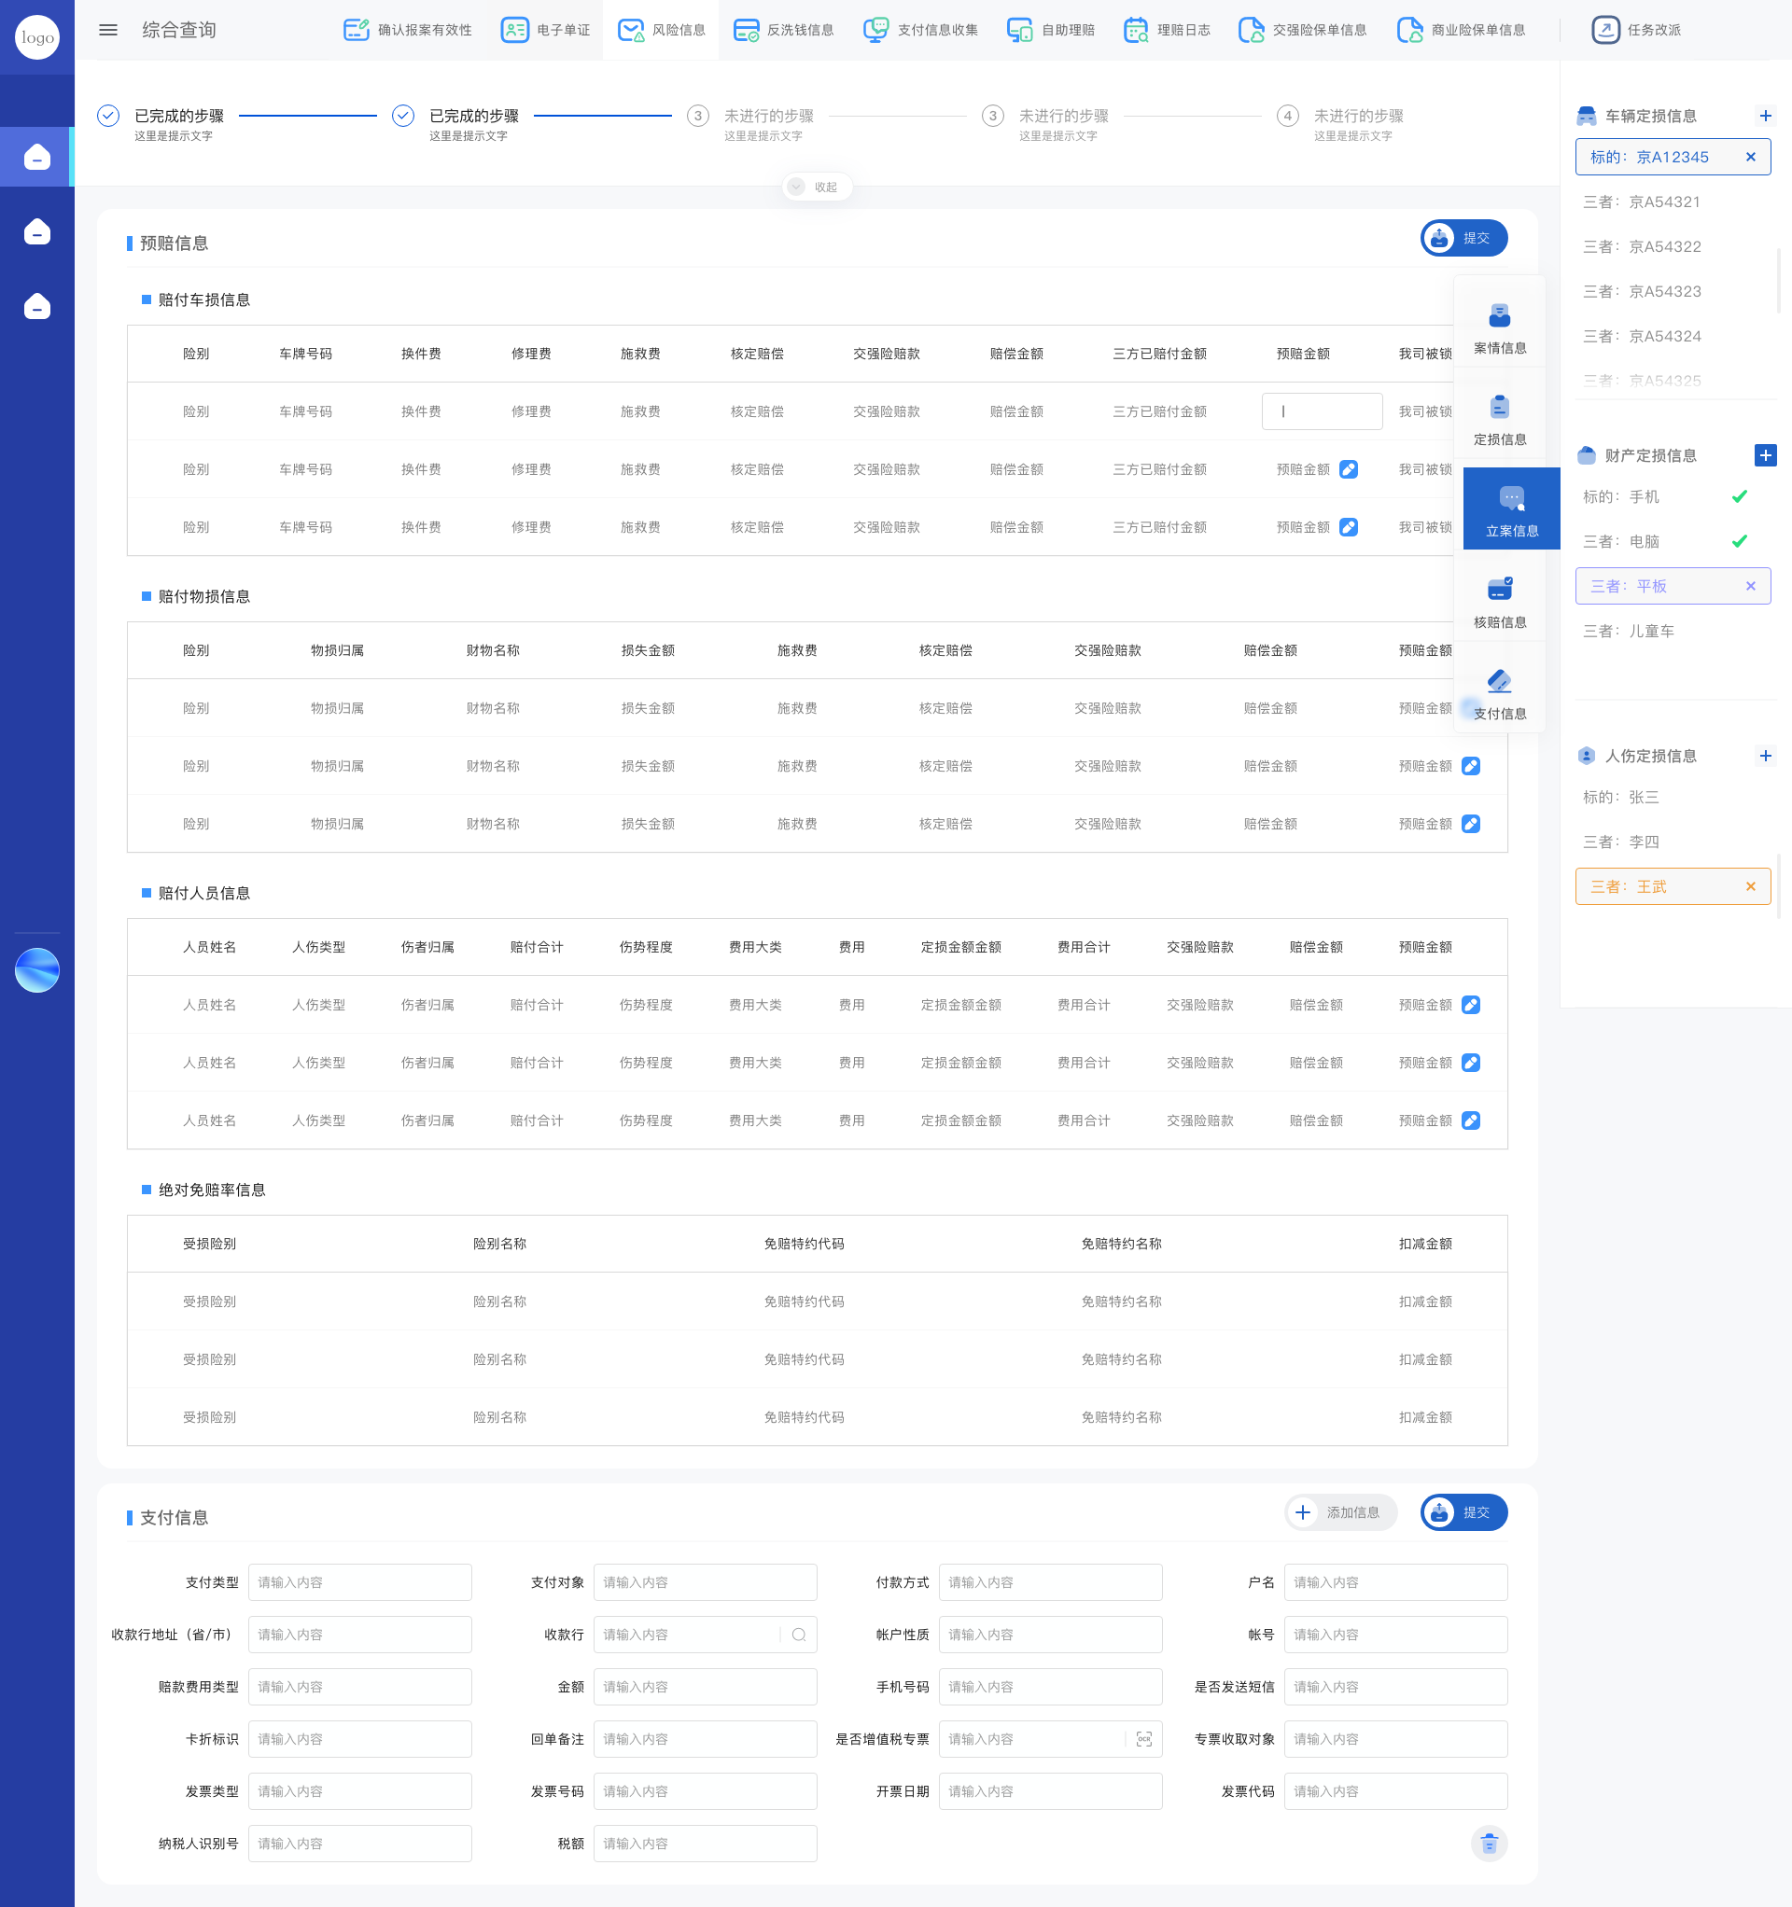Edit 预赔金额 in last row of 赔付物损信息
The width and height of the screenshot is (1792, 1907).
tap(1470, 824)
